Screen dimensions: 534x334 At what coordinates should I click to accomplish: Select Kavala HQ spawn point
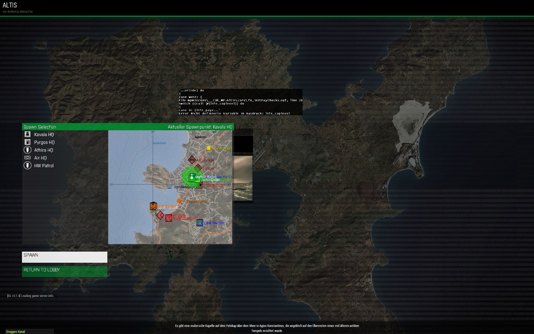pos(44,134)
